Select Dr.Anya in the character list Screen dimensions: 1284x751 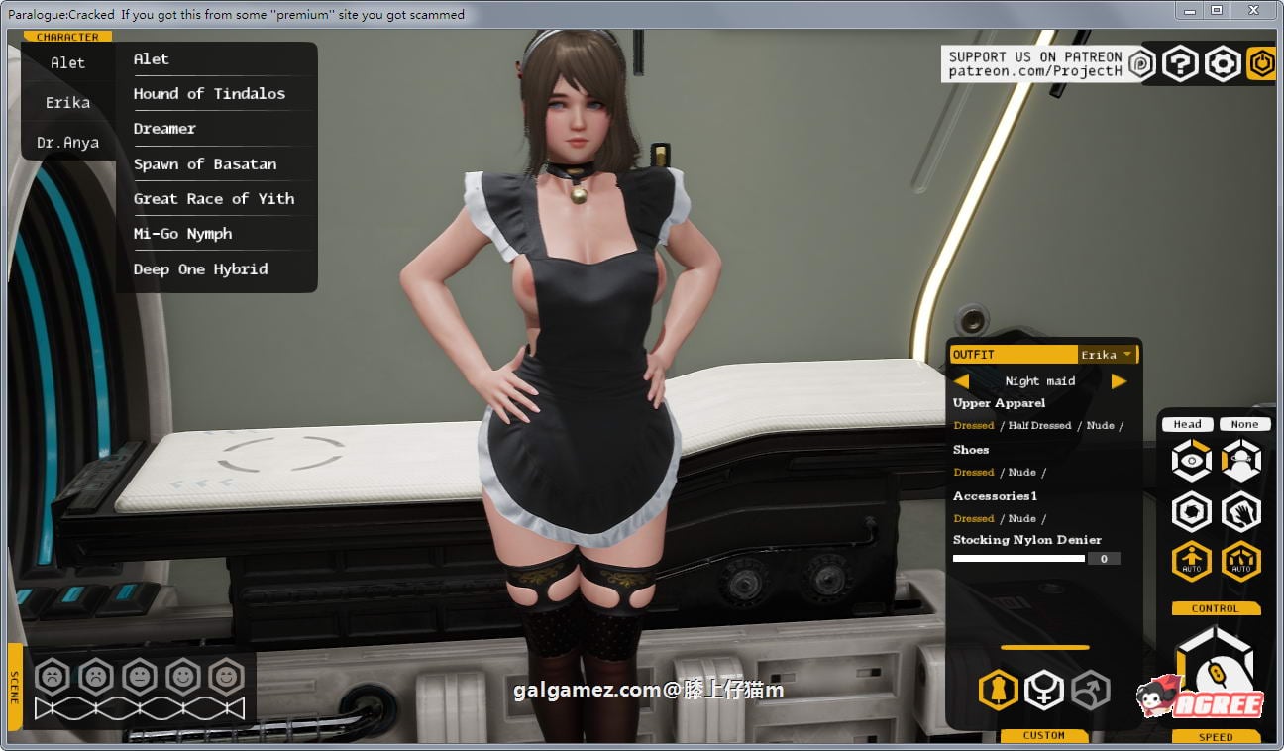pyautogui.click(x=67, y=143)
